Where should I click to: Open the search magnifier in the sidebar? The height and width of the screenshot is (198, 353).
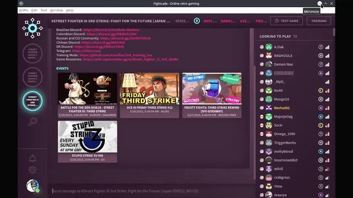click(33, 122)
